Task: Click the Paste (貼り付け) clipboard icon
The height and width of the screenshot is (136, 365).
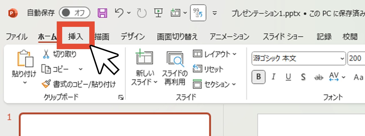Action: tap(24, 60)
